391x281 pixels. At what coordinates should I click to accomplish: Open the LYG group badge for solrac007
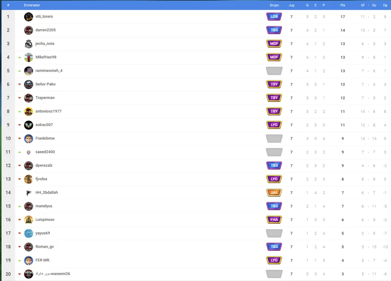click(x=274, y=125)
